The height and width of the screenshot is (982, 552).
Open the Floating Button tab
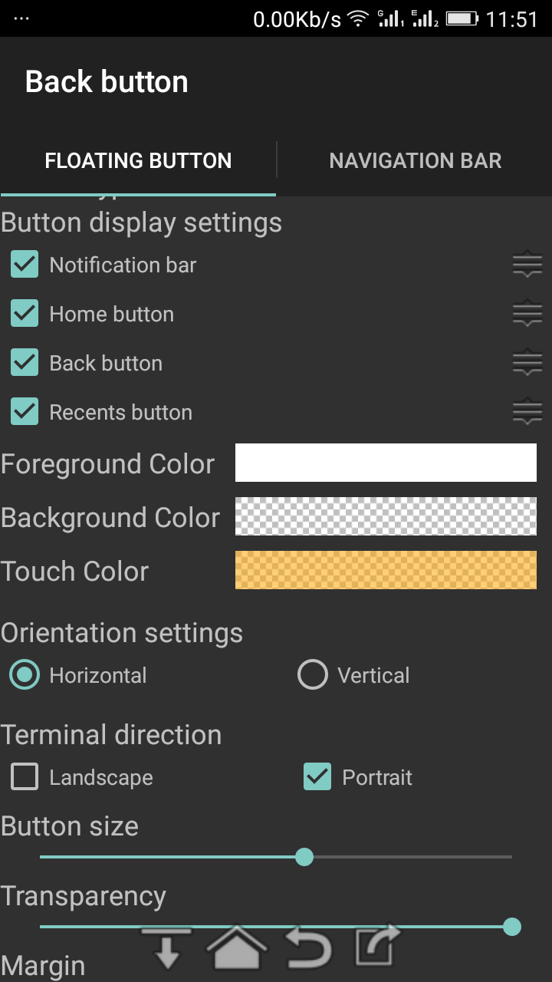pyautogui.click(x=138, y=160)
